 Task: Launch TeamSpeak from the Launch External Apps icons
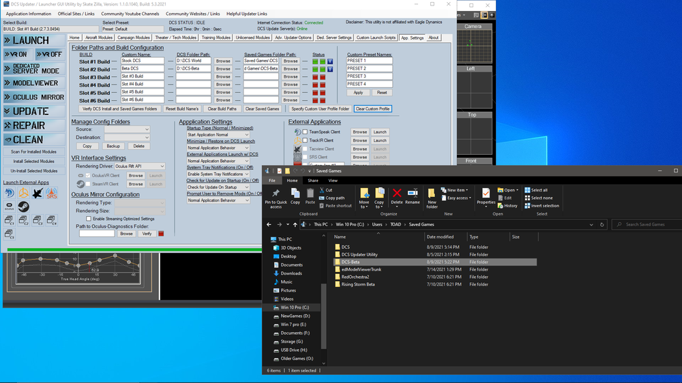[9, 193]
